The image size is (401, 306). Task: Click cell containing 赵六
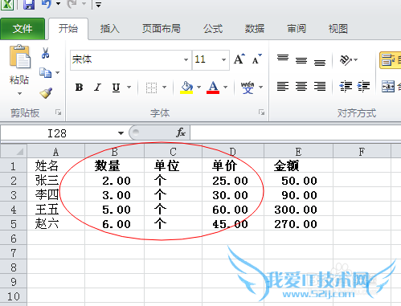click(55, 224)
